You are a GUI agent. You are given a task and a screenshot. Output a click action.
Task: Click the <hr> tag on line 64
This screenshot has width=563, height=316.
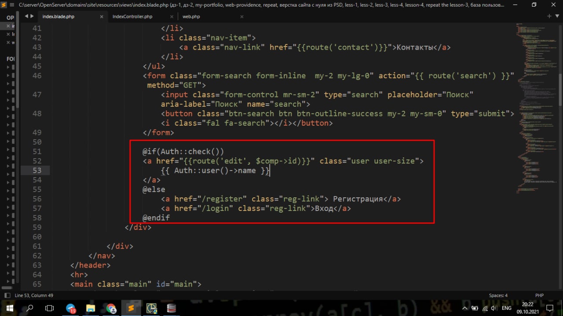click(79, 275)
